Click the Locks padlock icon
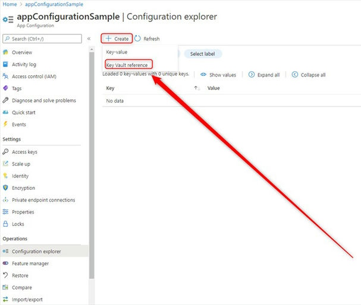The height and width of the screenshot is (305, 361). [x=5, y=224]
